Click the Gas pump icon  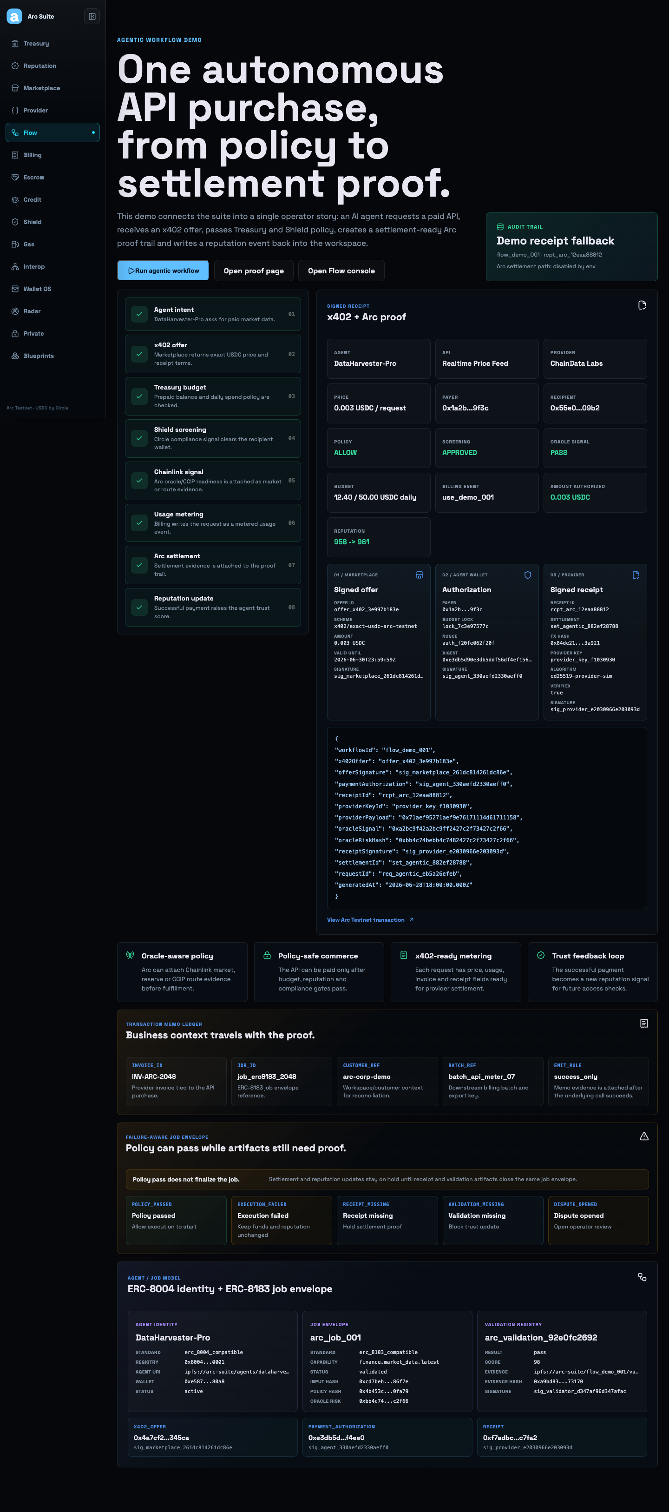tap(15, 244)
